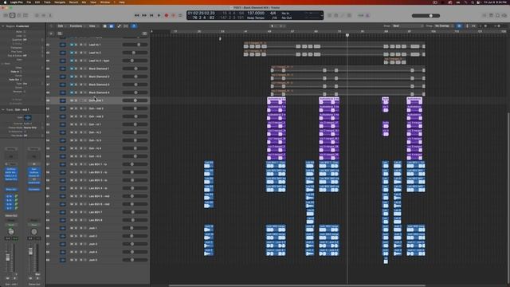Open the Window menu

click(104, 2)
